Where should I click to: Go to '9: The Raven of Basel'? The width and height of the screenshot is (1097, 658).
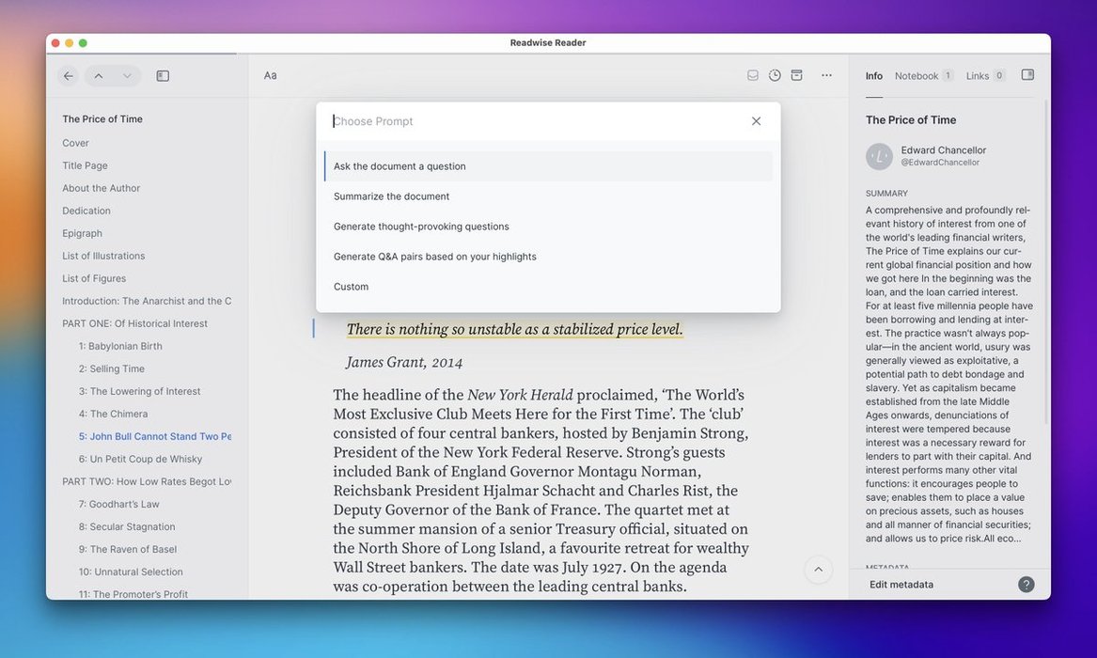(x=127, y=550)
